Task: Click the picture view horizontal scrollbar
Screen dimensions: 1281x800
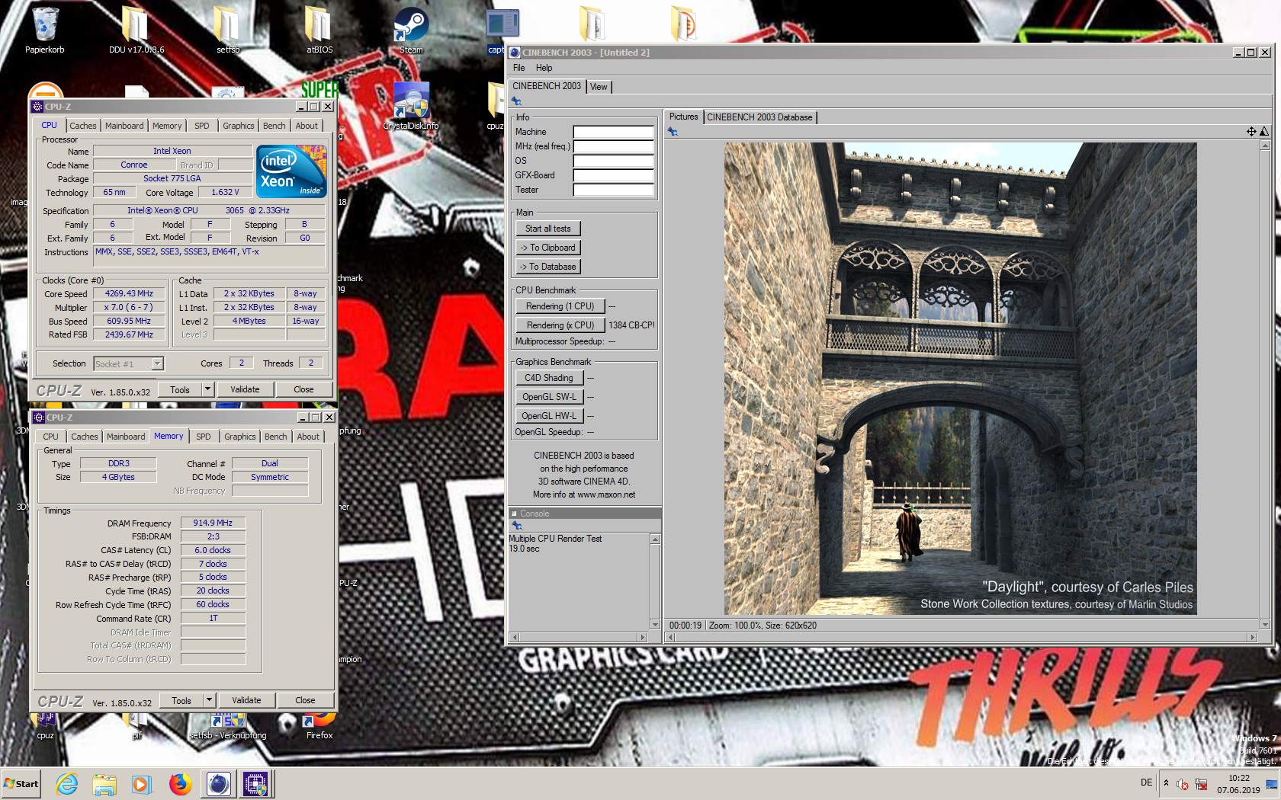Action: pos(961,637)
